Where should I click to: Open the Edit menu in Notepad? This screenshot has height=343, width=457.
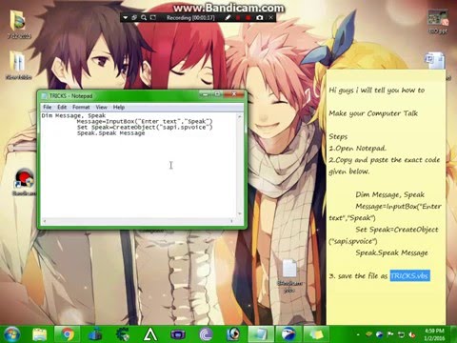(x=62, y=107)
